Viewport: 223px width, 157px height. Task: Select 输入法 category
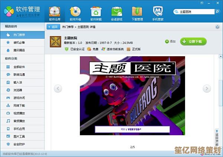click(22, 82)
